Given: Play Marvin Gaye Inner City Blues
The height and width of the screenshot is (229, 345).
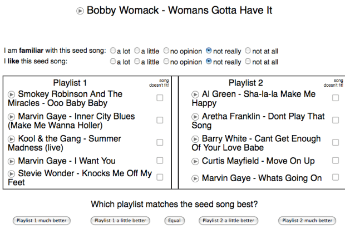Looking at the screenshot, I should [x=12, y=117].
